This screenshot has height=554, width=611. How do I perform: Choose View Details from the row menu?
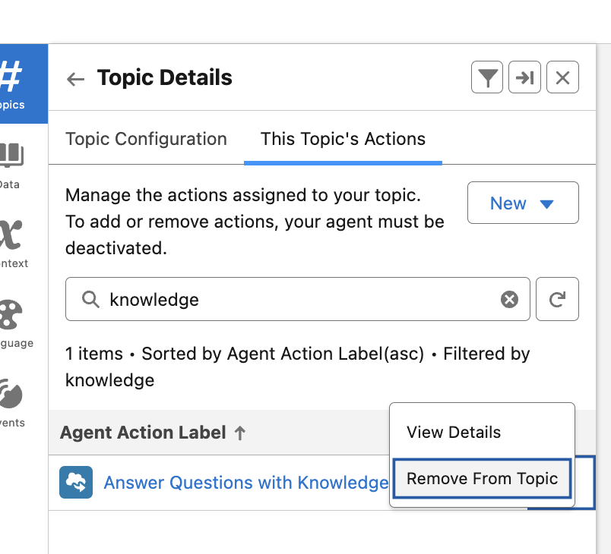click(454, 433)
